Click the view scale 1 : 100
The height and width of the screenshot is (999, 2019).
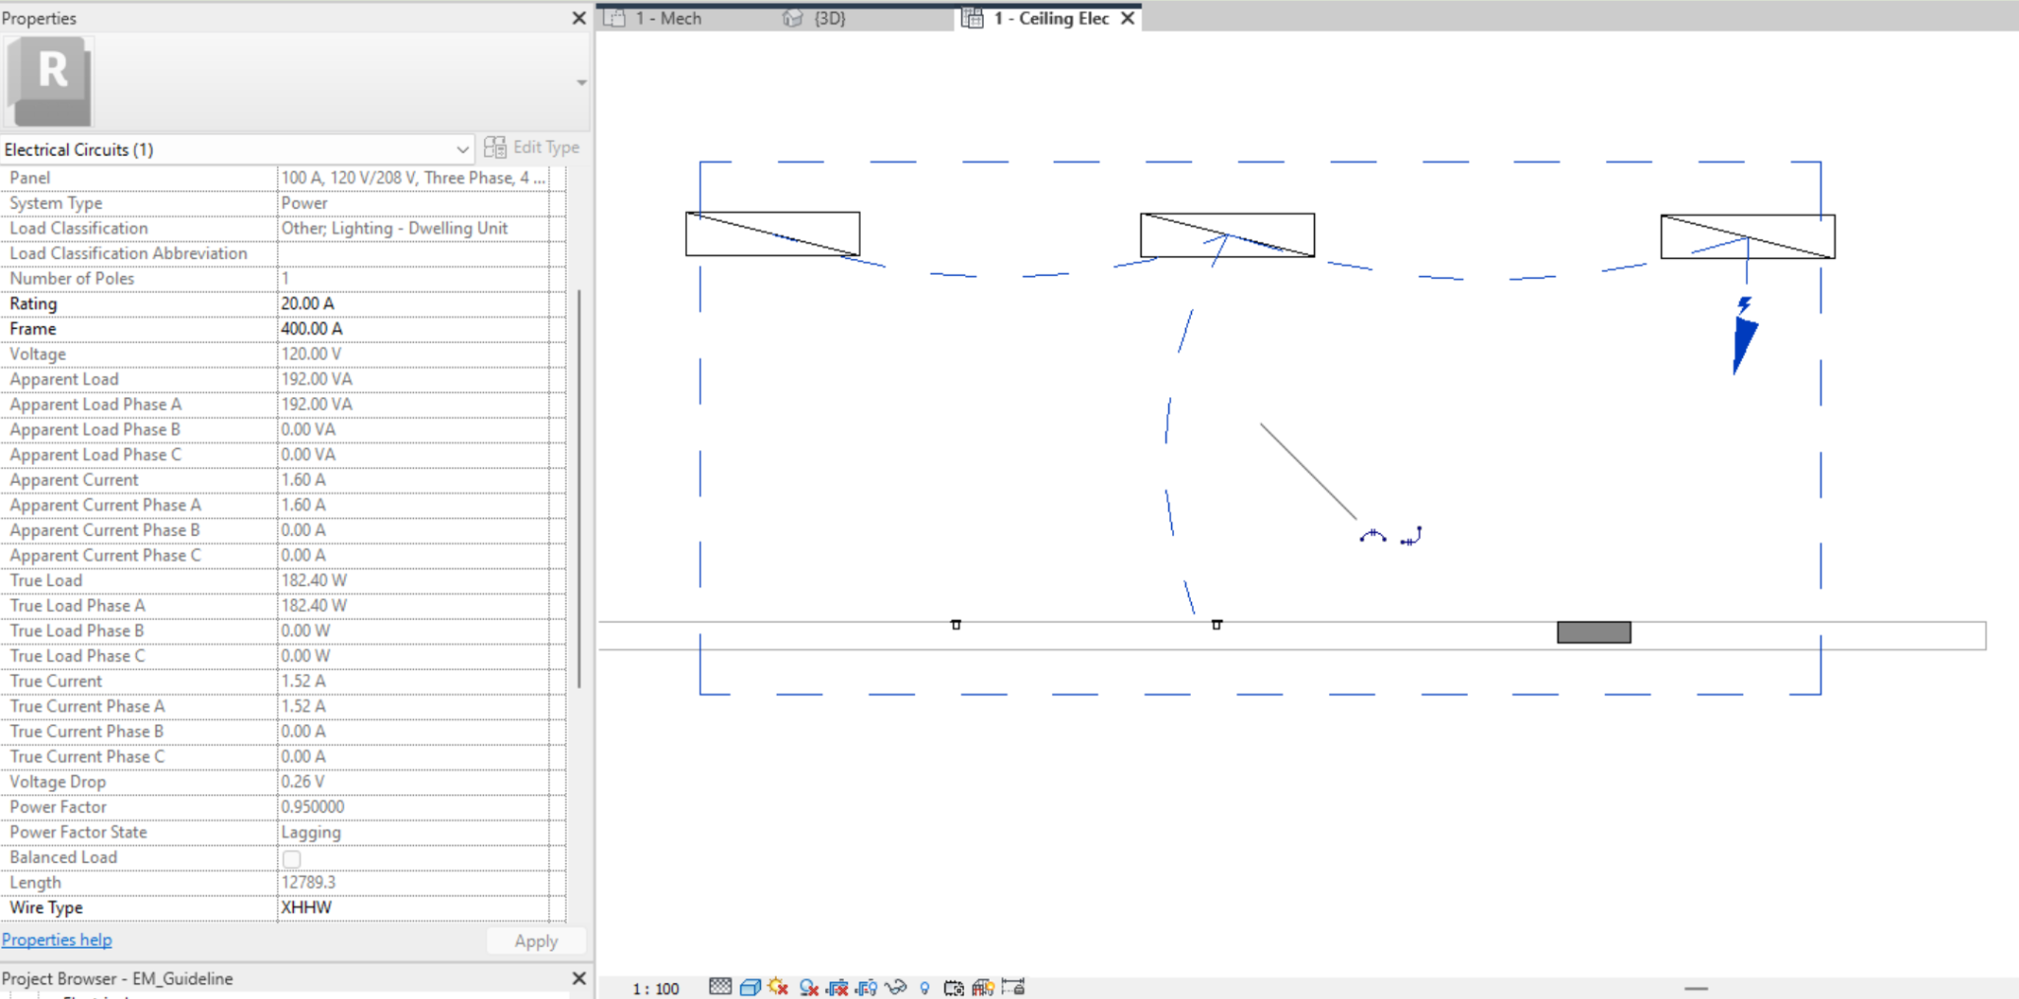[656, 988]
